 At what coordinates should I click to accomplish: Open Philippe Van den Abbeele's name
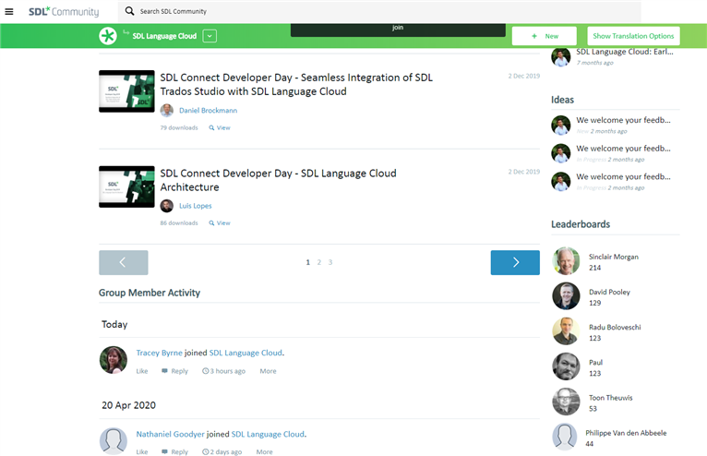coord(626,433)
